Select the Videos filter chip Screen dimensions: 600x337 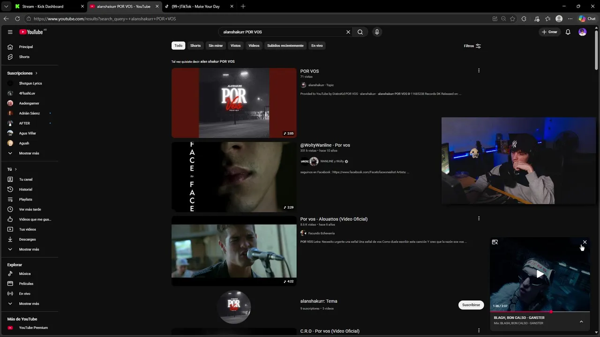click(254, 45)
